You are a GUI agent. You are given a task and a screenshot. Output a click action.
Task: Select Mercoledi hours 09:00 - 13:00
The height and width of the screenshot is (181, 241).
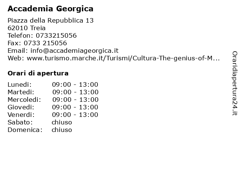pos(75,100)
